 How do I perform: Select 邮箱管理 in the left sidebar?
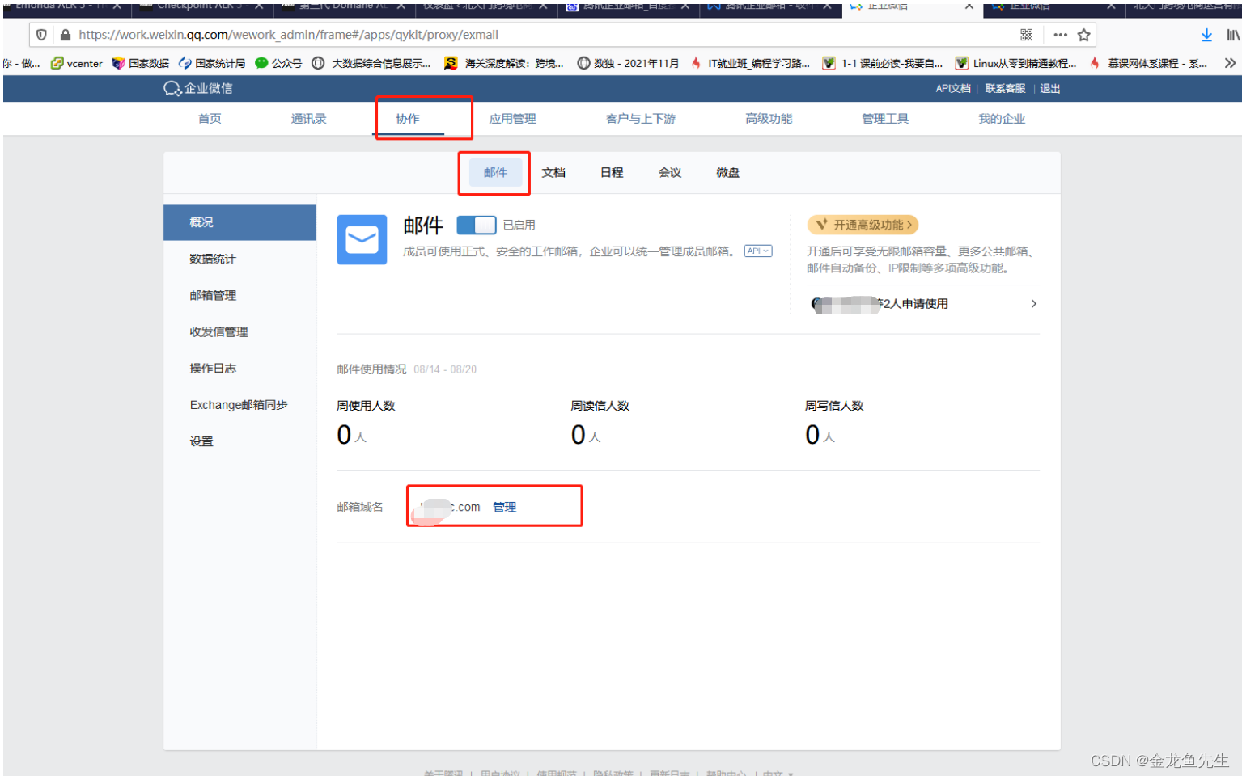coord(213,295)
